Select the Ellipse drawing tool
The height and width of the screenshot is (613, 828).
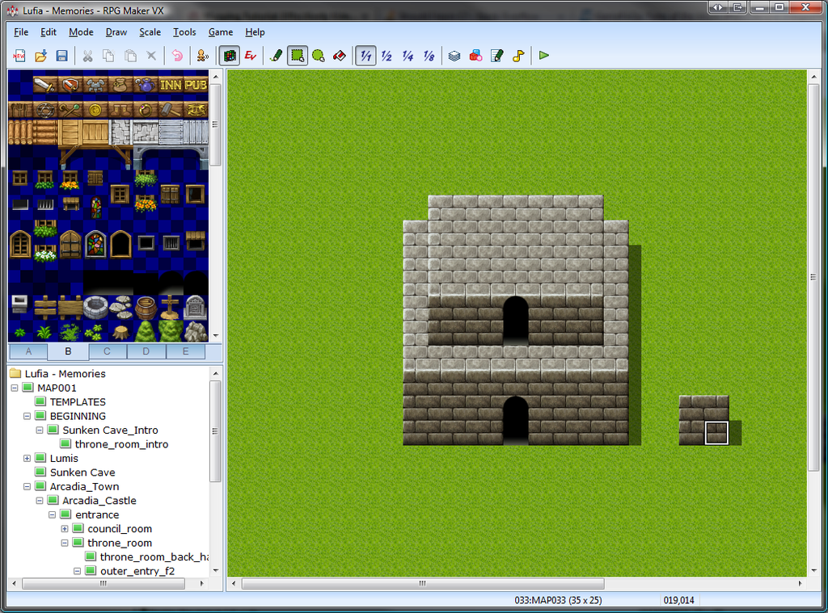point(319,56)
